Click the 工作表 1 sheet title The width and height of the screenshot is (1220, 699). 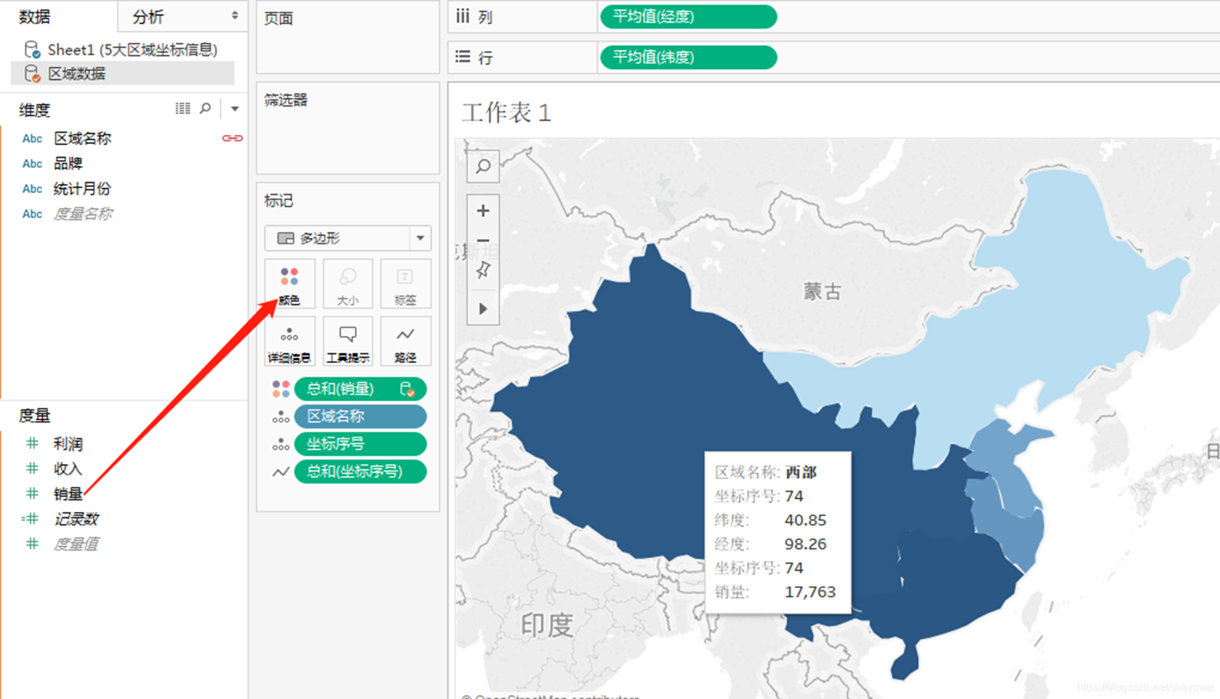coord(507,114)
